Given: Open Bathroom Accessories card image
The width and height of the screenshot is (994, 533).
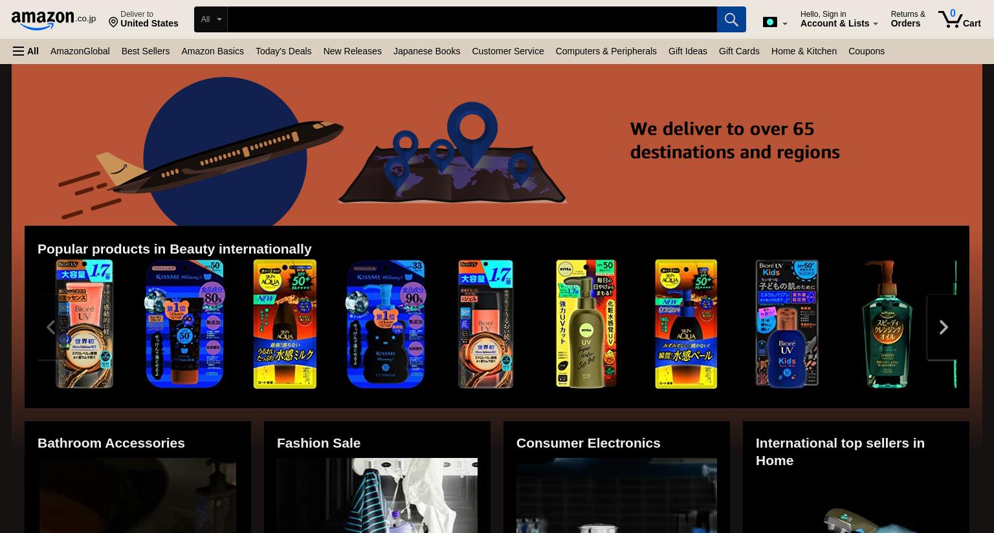Looking at the screenshot, I should pyautogui.click(x=138, y=496).
